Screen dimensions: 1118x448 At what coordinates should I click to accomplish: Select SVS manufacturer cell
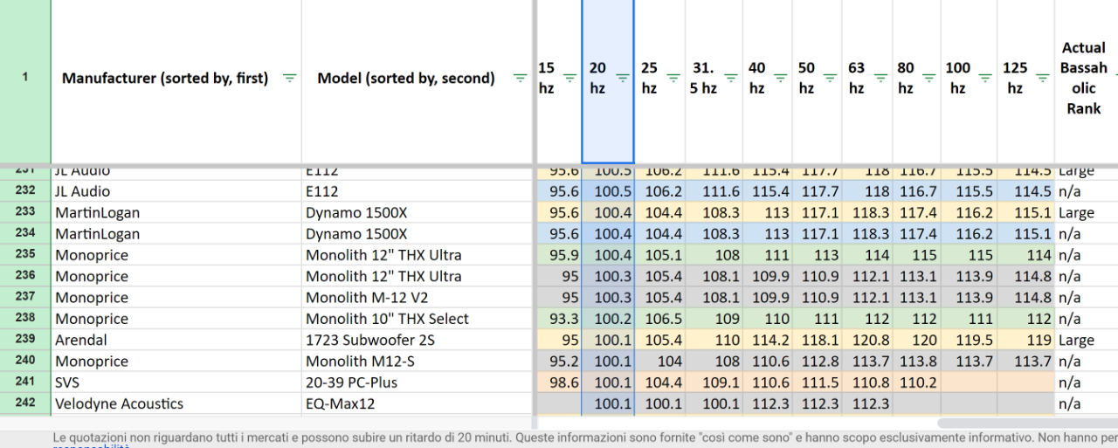tap(176, 383)
